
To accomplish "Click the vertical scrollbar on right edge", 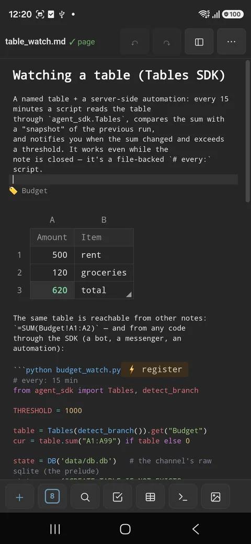I will click(247, 131).
